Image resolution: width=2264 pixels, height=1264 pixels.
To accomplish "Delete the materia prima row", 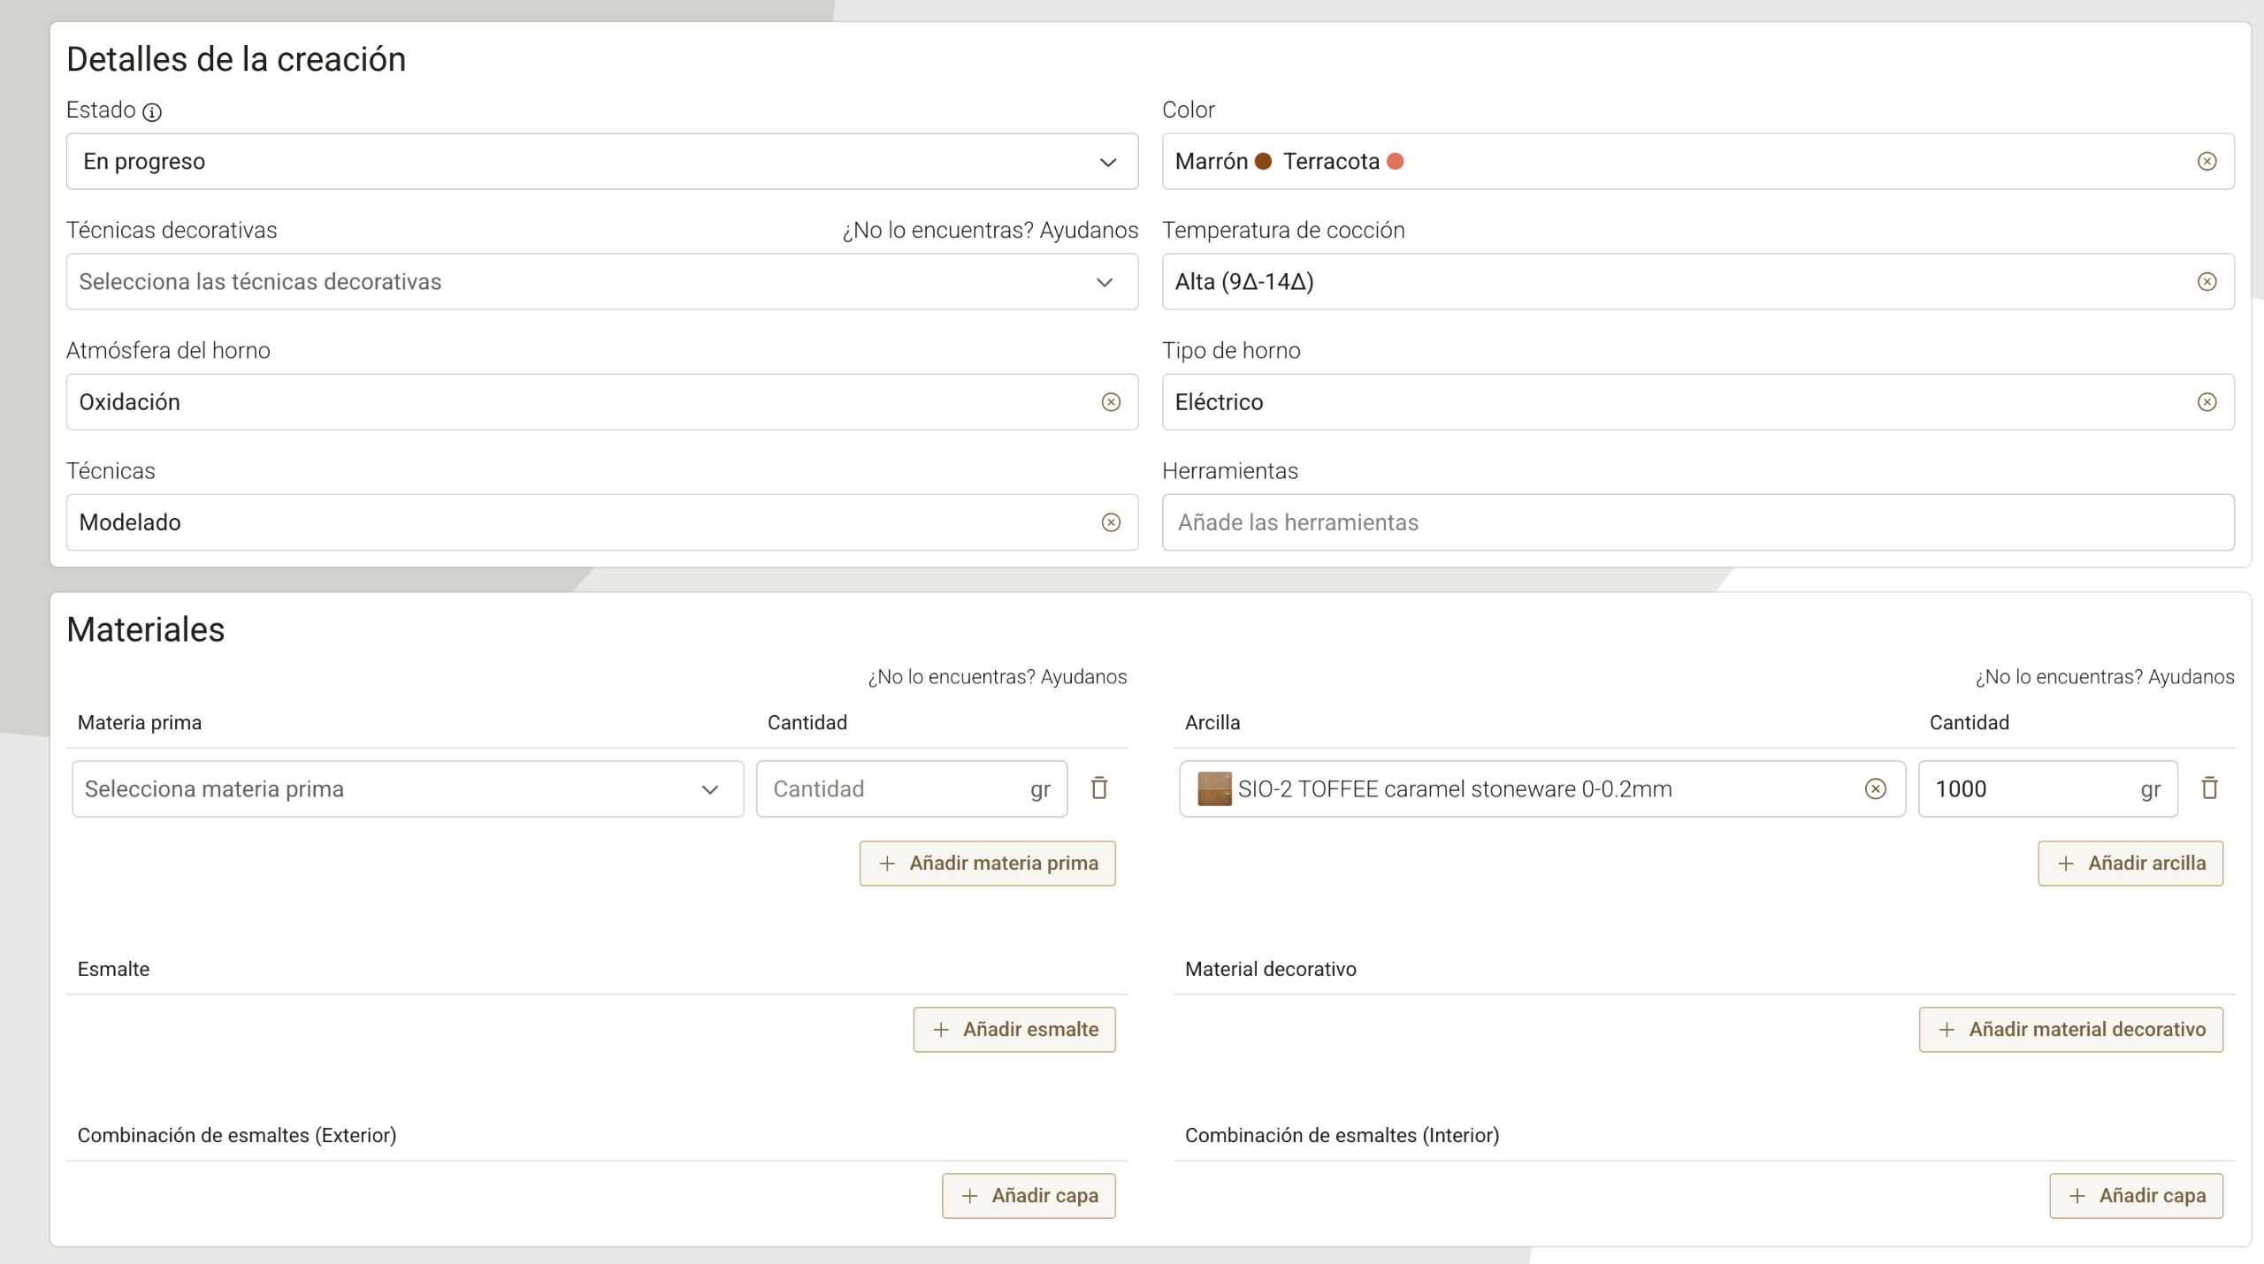I will coord(1099,788).
